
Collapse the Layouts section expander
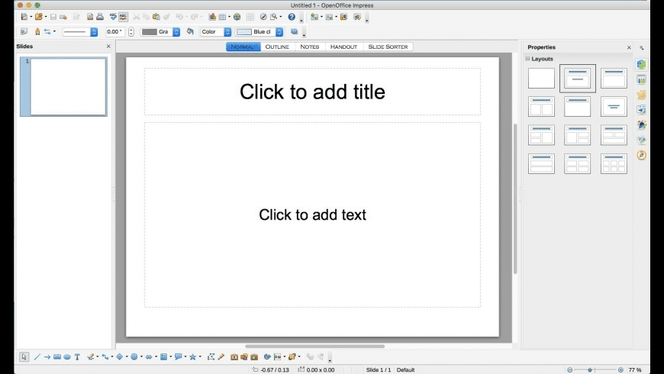pyautogui.click(x=527, y=59)
